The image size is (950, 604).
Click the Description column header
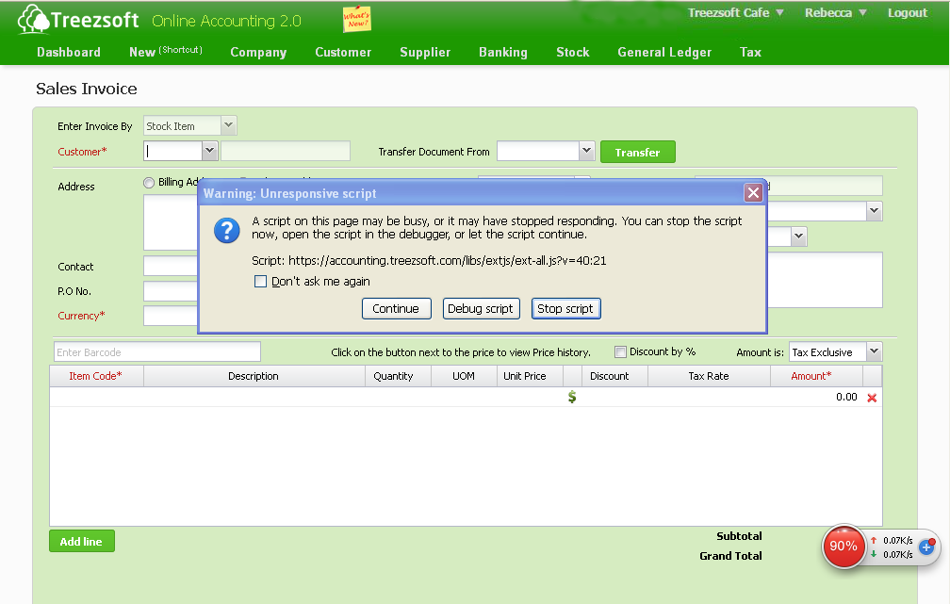(254, 376)
